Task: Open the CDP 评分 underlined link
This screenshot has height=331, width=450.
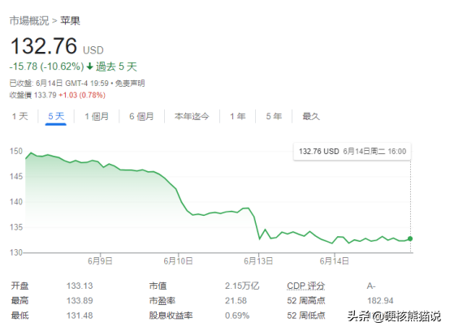Action: [x=306, y=286]
